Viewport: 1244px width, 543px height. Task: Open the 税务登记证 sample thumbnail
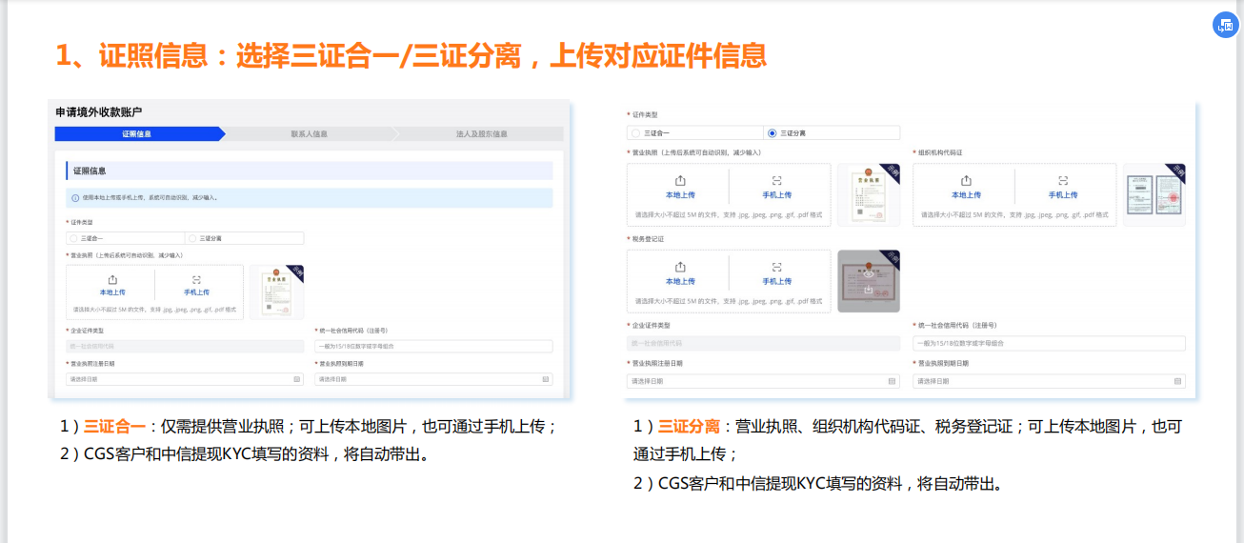point(869,281)
